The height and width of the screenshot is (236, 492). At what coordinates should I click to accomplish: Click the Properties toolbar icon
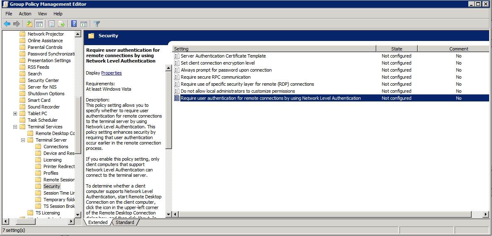point(52,24)
